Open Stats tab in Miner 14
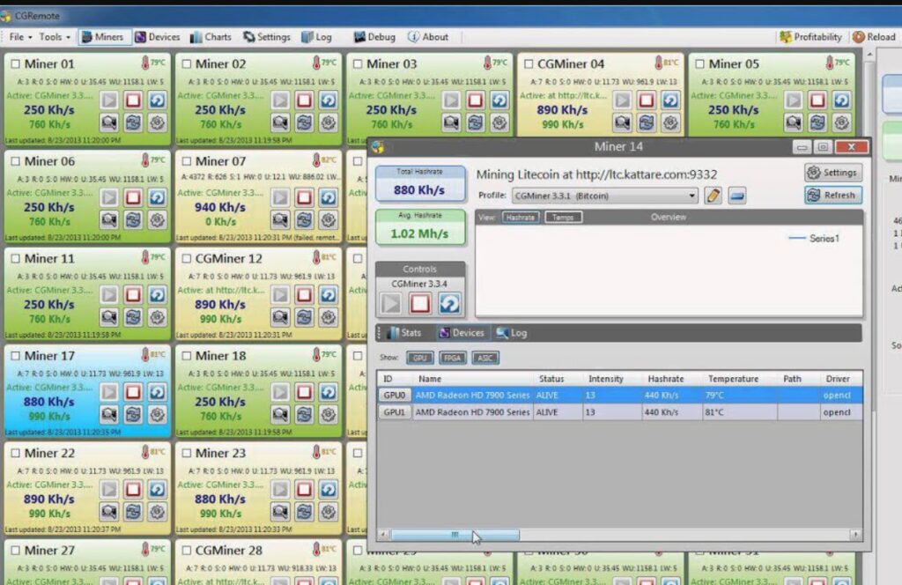Screen dimensions: 902x585 click(405, 332)
